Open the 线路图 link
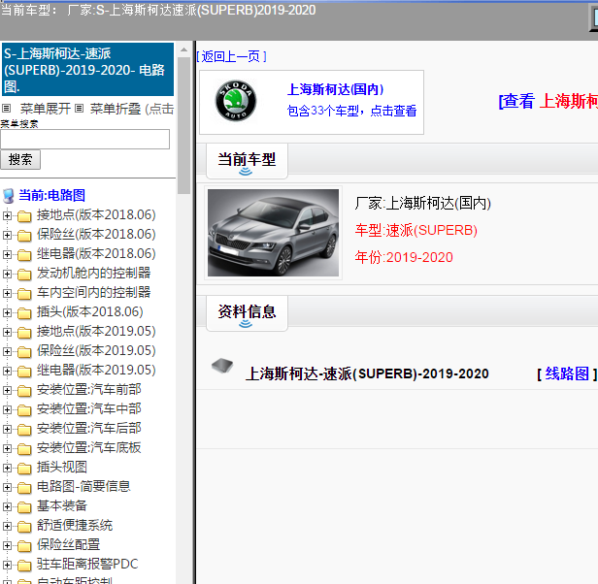This screenshot has width=598, height=584. click(567, 373)
